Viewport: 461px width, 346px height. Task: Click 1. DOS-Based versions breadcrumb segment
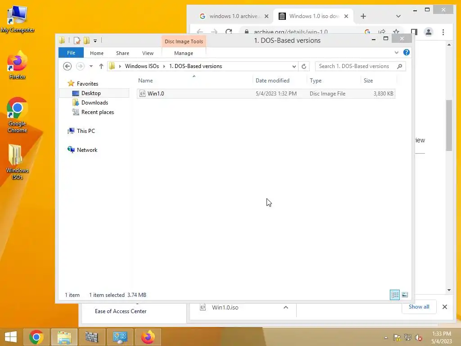point(195,66)
